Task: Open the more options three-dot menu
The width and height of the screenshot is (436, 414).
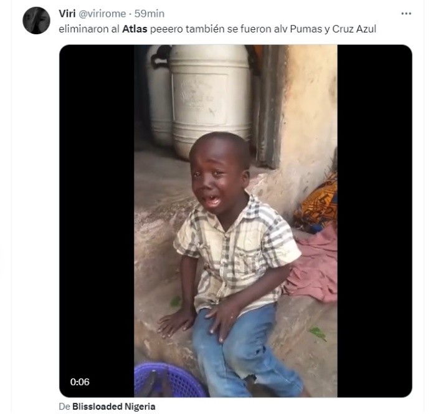Action: pos(406,13)
